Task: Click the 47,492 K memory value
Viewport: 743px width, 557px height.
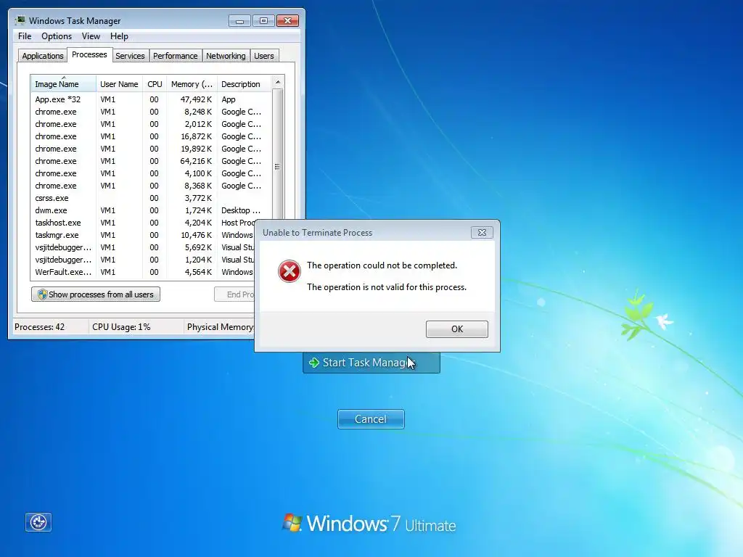Action: click(x=196, y=99)
